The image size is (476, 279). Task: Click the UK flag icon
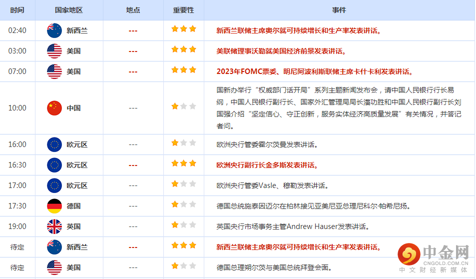pos(54,226)
